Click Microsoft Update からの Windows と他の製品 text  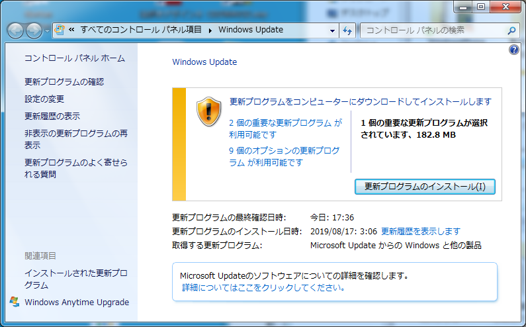point(396,246)
